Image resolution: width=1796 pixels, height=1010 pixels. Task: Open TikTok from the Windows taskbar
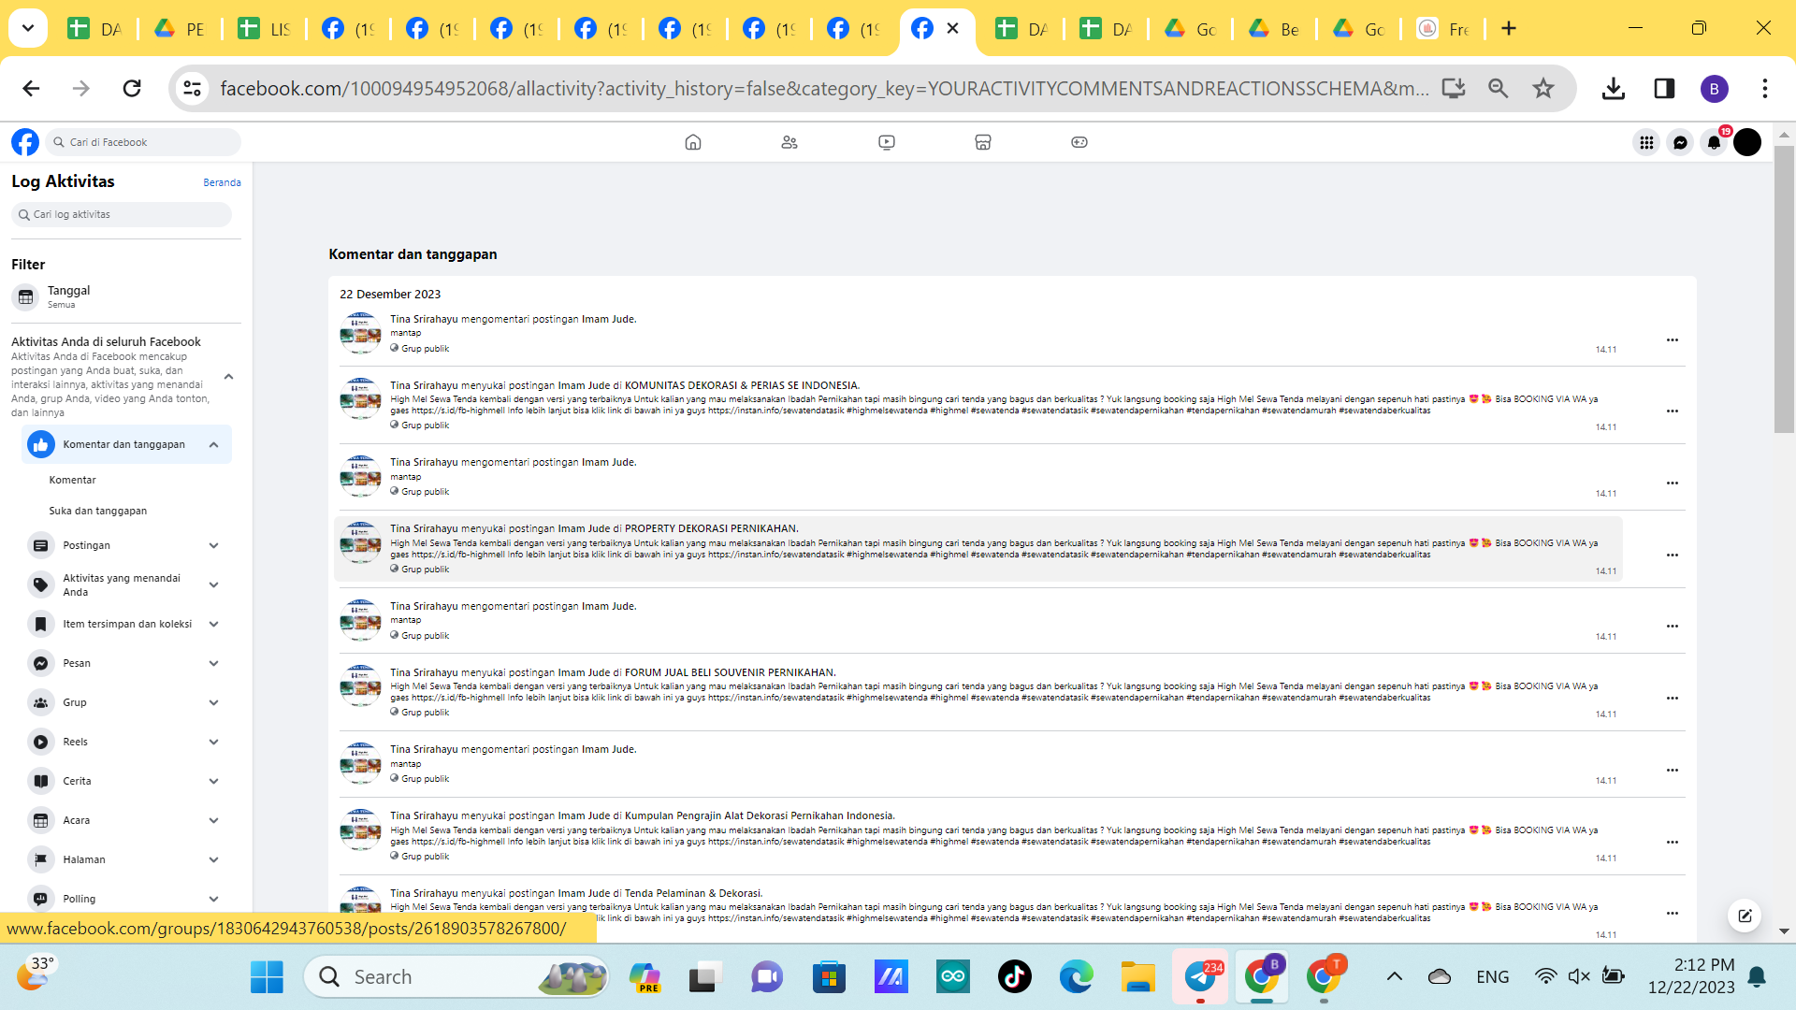1014,977
